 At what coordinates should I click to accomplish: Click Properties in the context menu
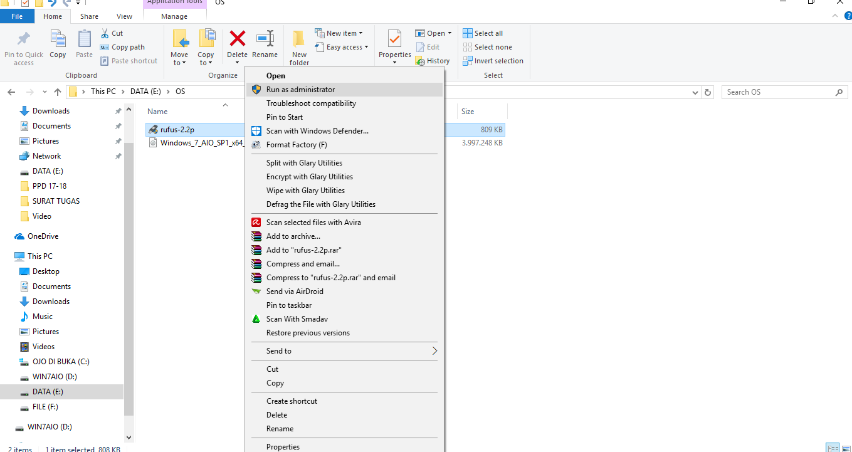[x=344, y=447]
